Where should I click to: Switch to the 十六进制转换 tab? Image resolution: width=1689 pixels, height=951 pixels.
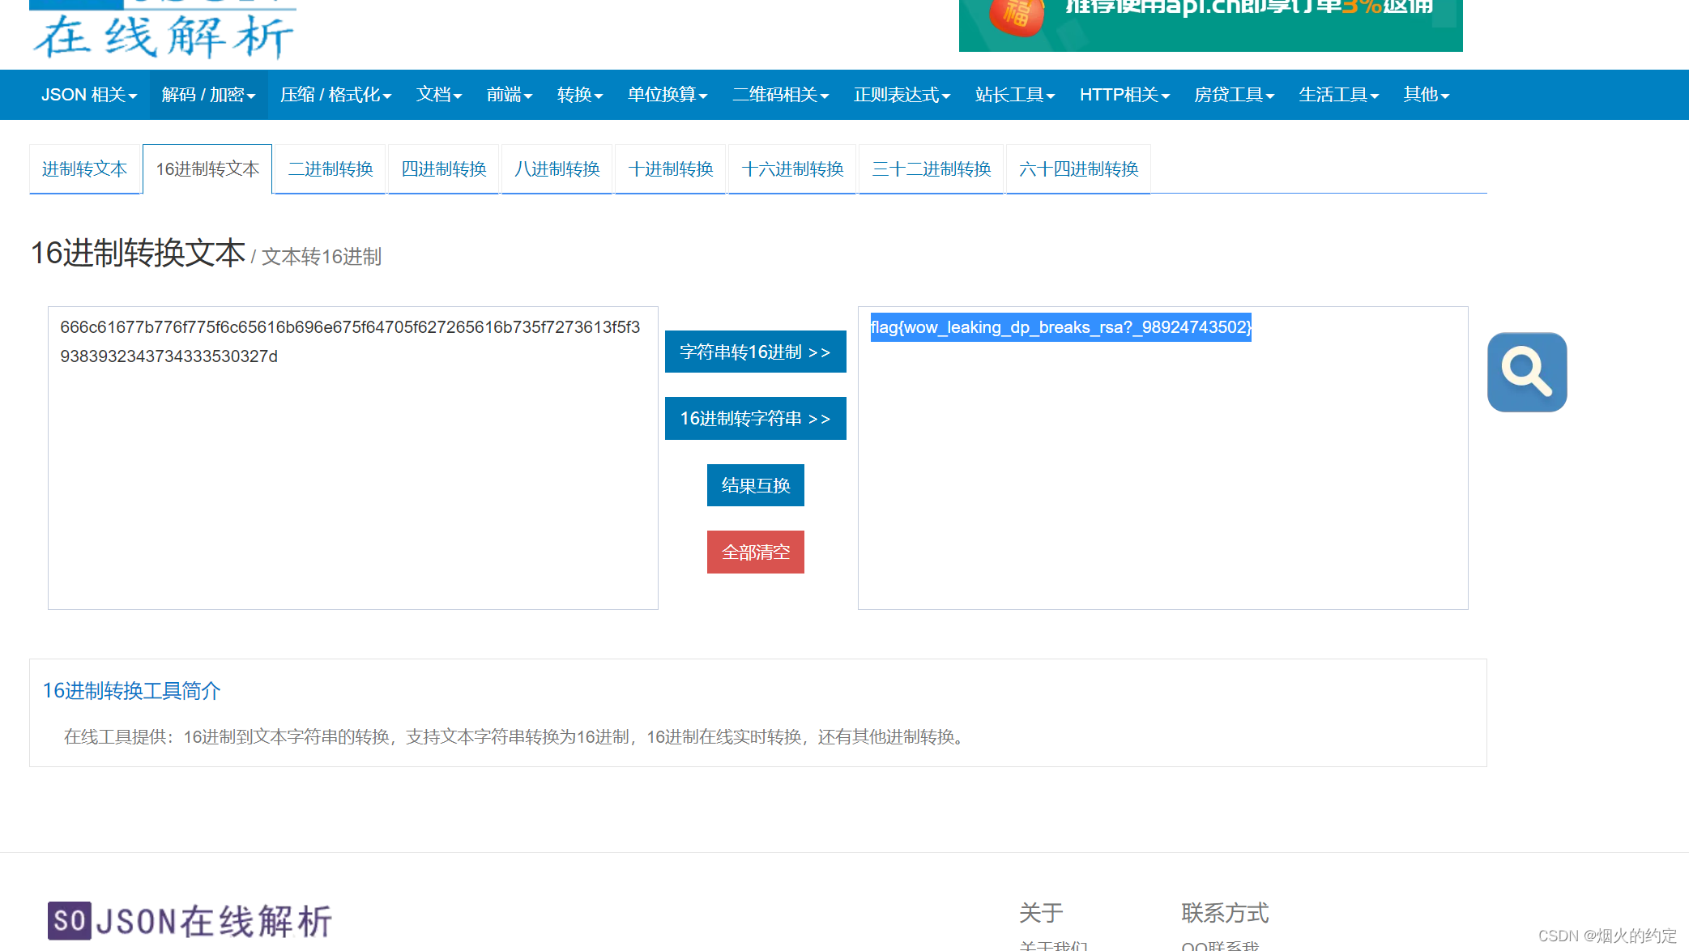click(x=793, y=169)
